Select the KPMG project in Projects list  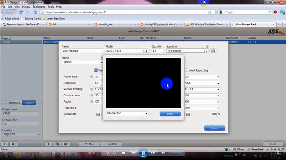tap(21, 42)
